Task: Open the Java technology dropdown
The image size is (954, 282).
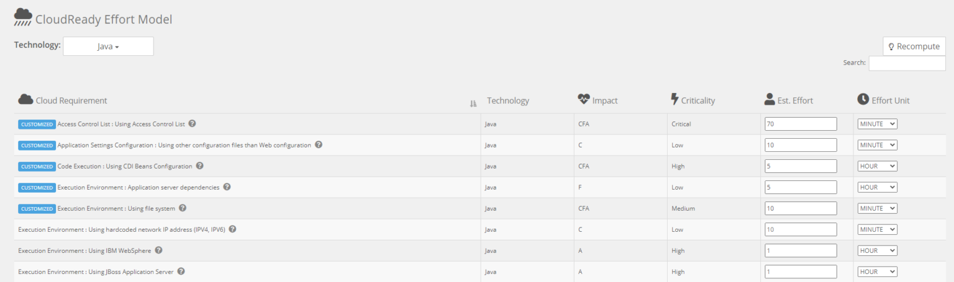Action: (108, 46)
